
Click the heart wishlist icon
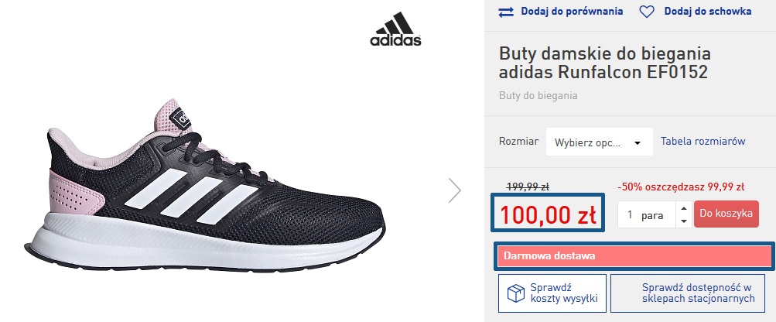647,12
